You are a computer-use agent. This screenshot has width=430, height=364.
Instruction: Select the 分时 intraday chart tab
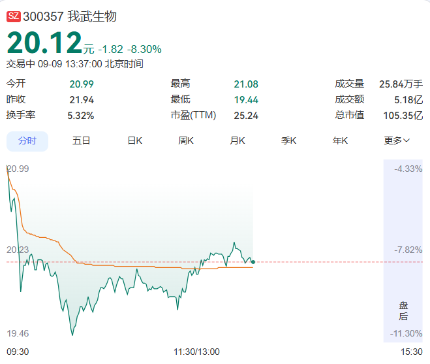pos(27,141)
